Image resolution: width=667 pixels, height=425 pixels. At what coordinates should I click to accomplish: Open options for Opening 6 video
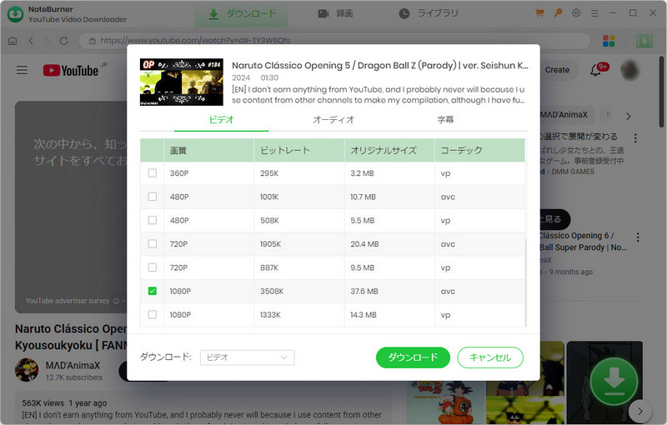pyautogui.click(x=637, y=237)
